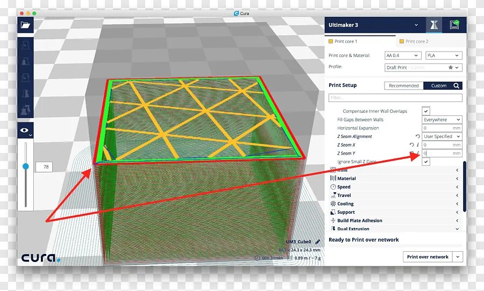Click the layer slider handle
484x291 pixels.
[26, 166]
